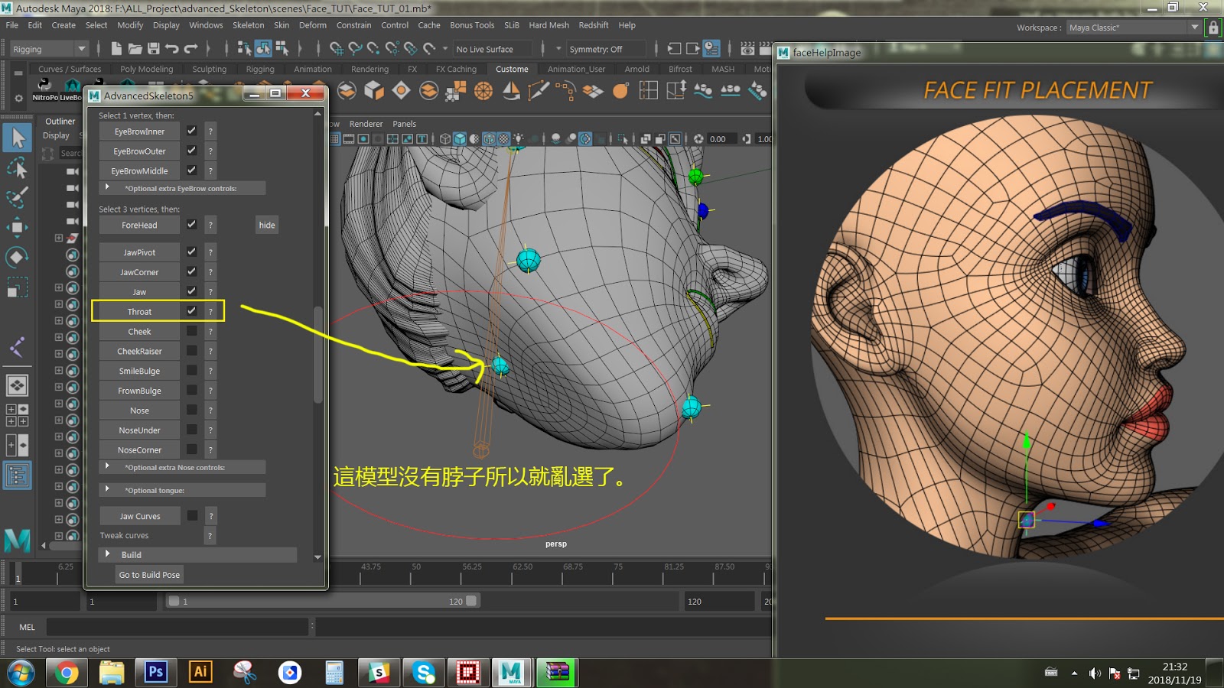Select the Move tool in the toolbox
This screenshot has height=688, width=1224.
pos(16,228)
